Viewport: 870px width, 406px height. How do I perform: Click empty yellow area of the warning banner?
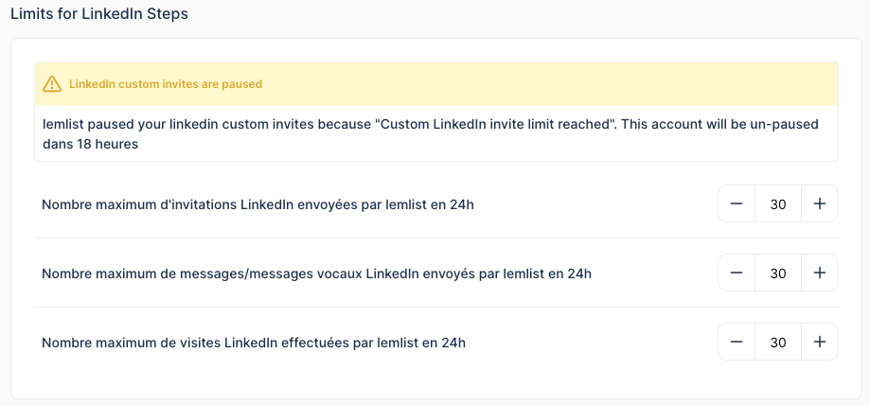tap(549, 84)
